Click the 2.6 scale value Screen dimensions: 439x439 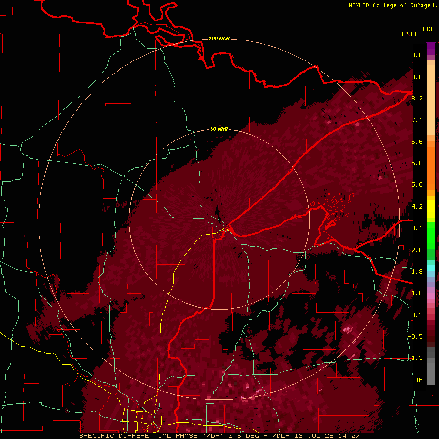(417, 250)
